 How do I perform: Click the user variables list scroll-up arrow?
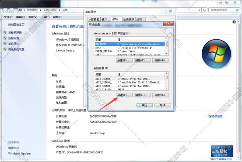[166, 39]
